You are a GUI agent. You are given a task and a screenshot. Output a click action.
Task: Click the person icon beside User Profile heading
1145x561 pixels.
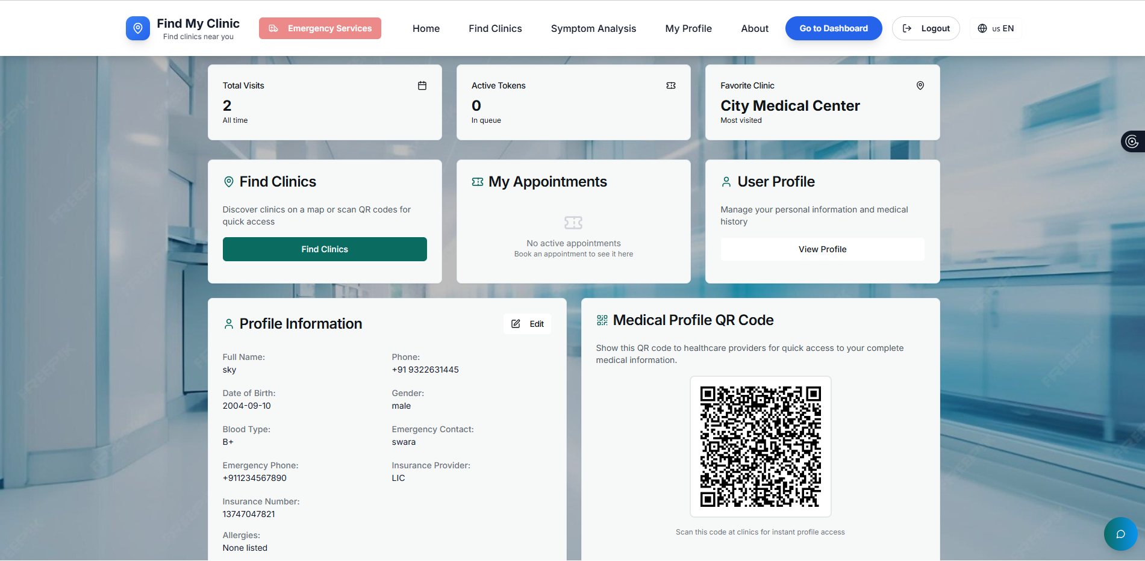[726, 182]
